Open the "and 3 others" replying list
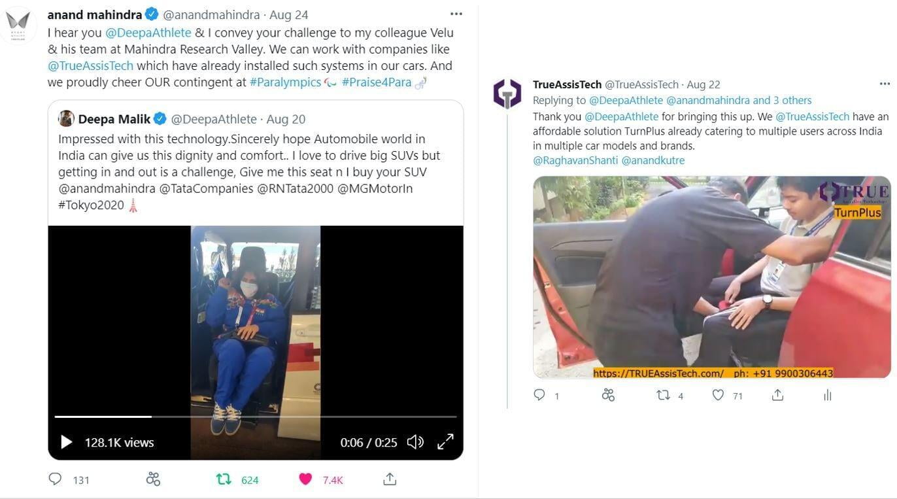 tap(782, 100)
